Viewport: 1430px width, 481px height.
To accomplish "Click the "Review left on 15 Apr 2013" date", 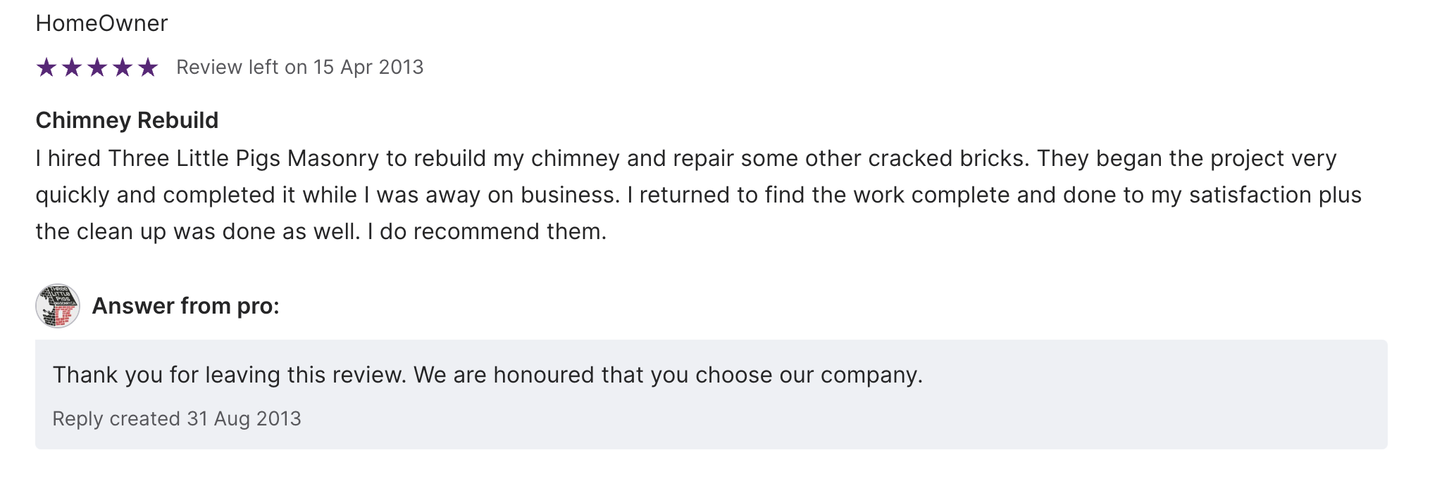I will [299, 67].
